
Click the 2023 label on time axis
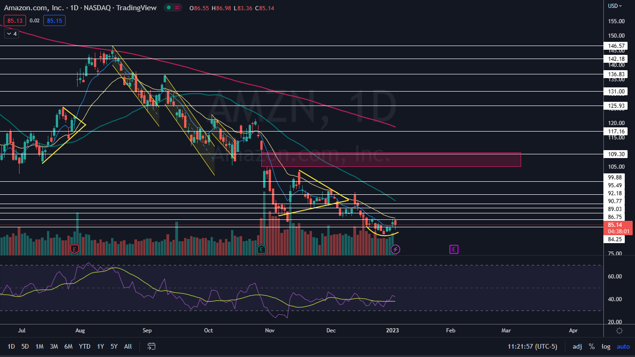click(392, 331)
